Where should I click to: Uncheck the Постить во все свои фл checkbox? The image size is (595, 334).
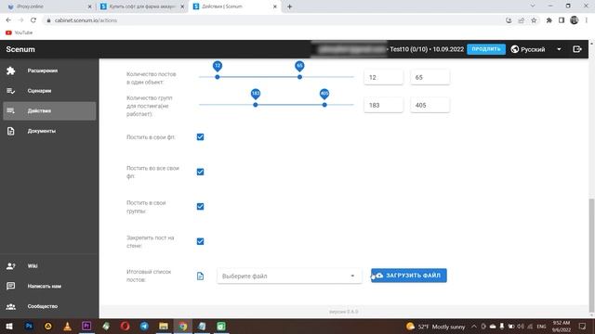click(201, 172)
